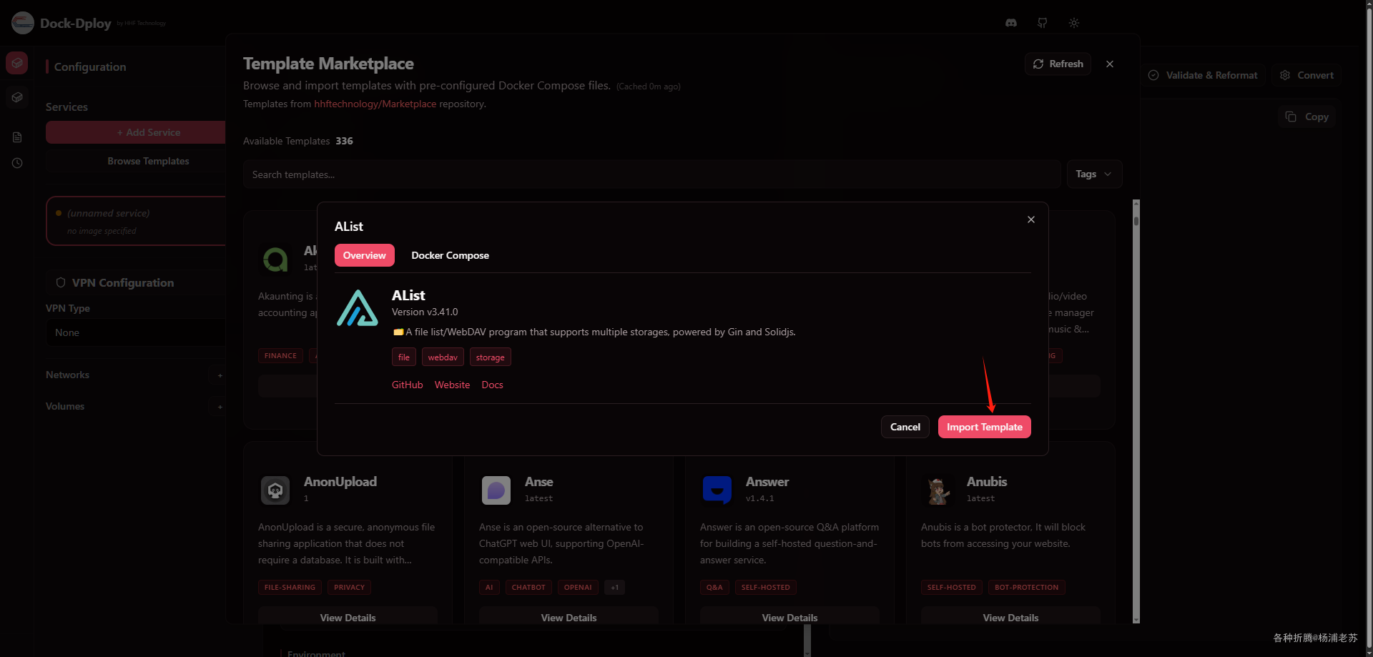Expand the VPN Configuration section

click(136, 282)
